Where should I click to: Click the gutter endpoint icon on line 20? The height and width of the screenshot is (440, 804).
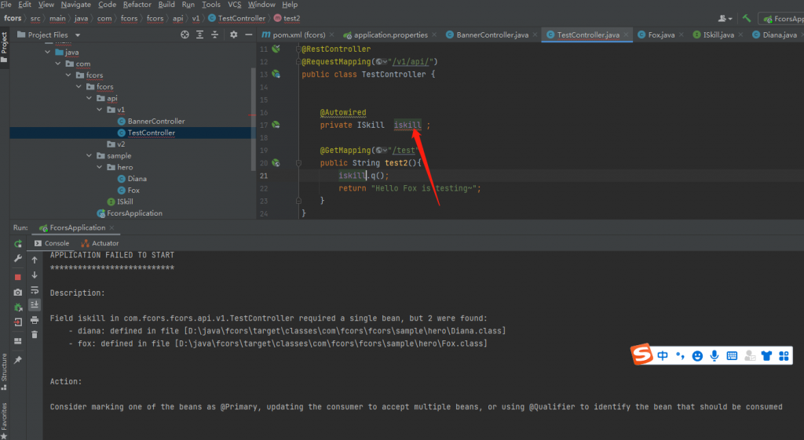pos(276,163)
